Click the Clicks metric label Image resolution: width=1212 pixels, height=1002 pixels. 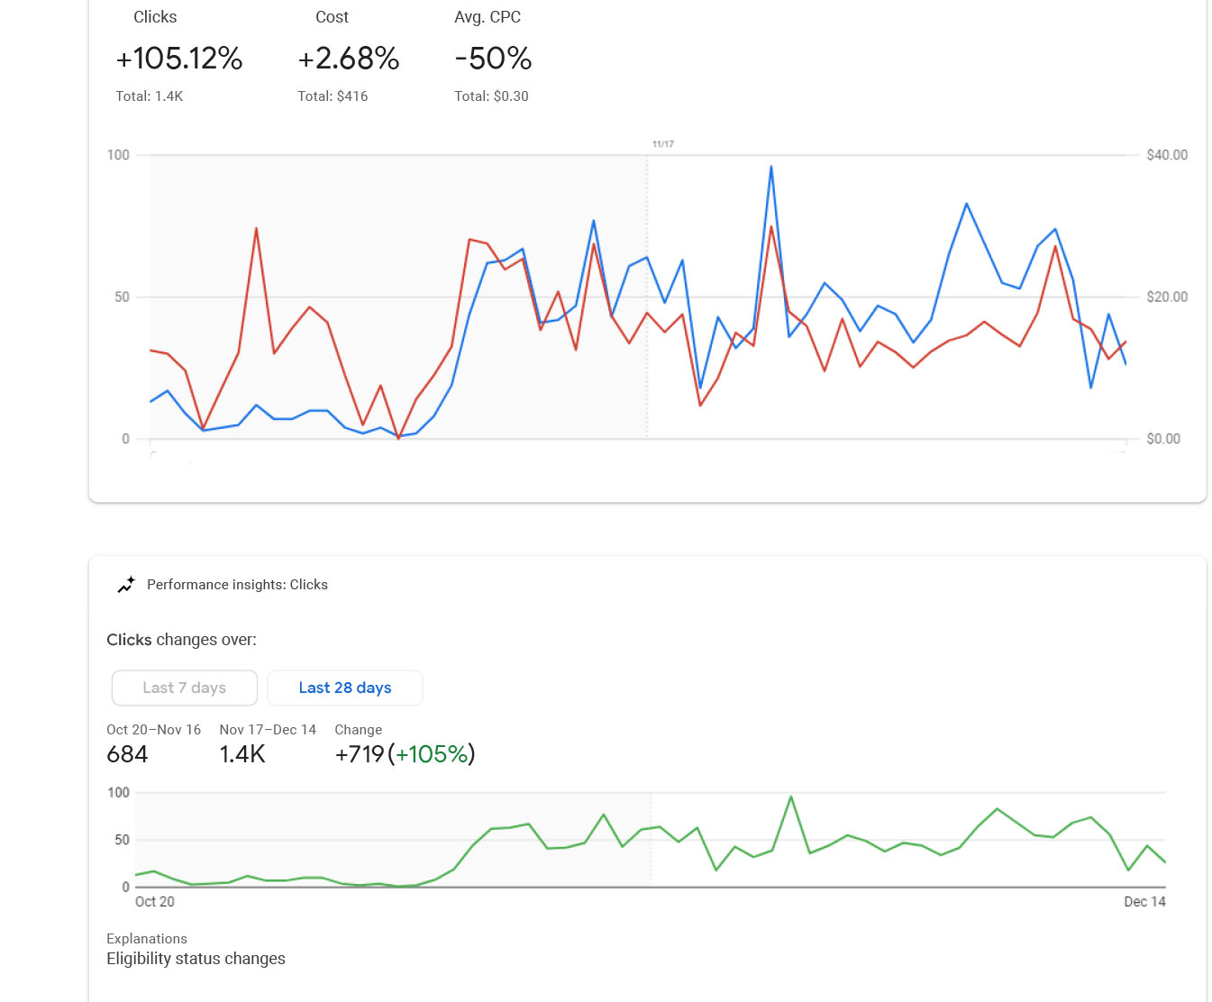coord(155,17)
